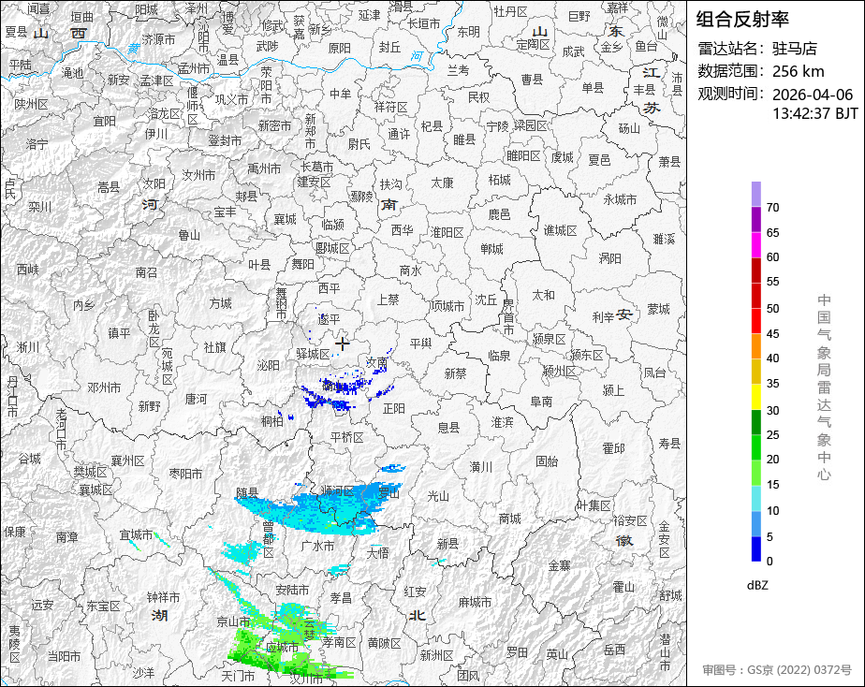Click the 兰考 county label
865x687 pixels.
click(458, 70)
